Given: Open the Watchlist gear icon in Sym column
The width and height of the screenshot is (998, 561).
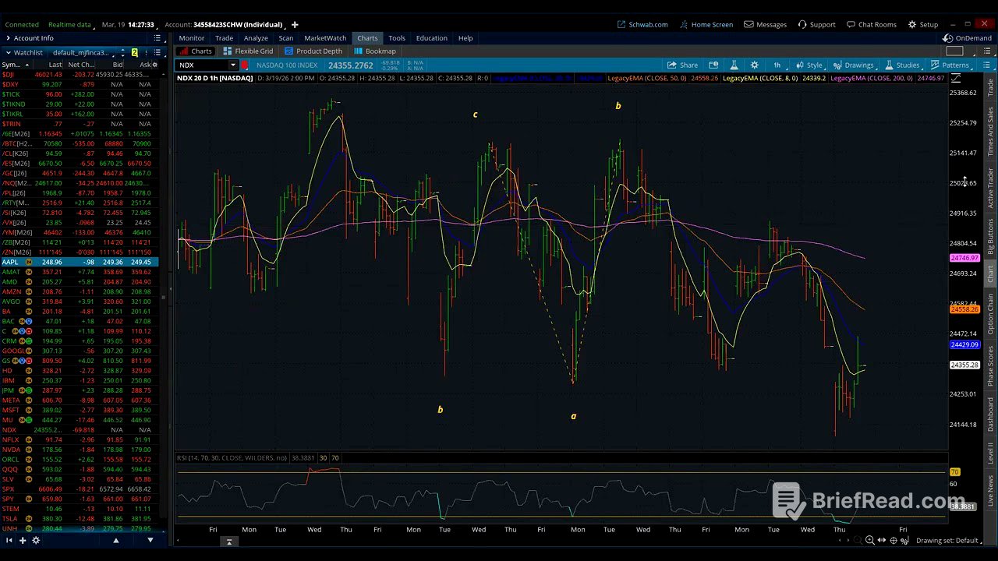Looking at the screenshot, I should coord(154,65).
